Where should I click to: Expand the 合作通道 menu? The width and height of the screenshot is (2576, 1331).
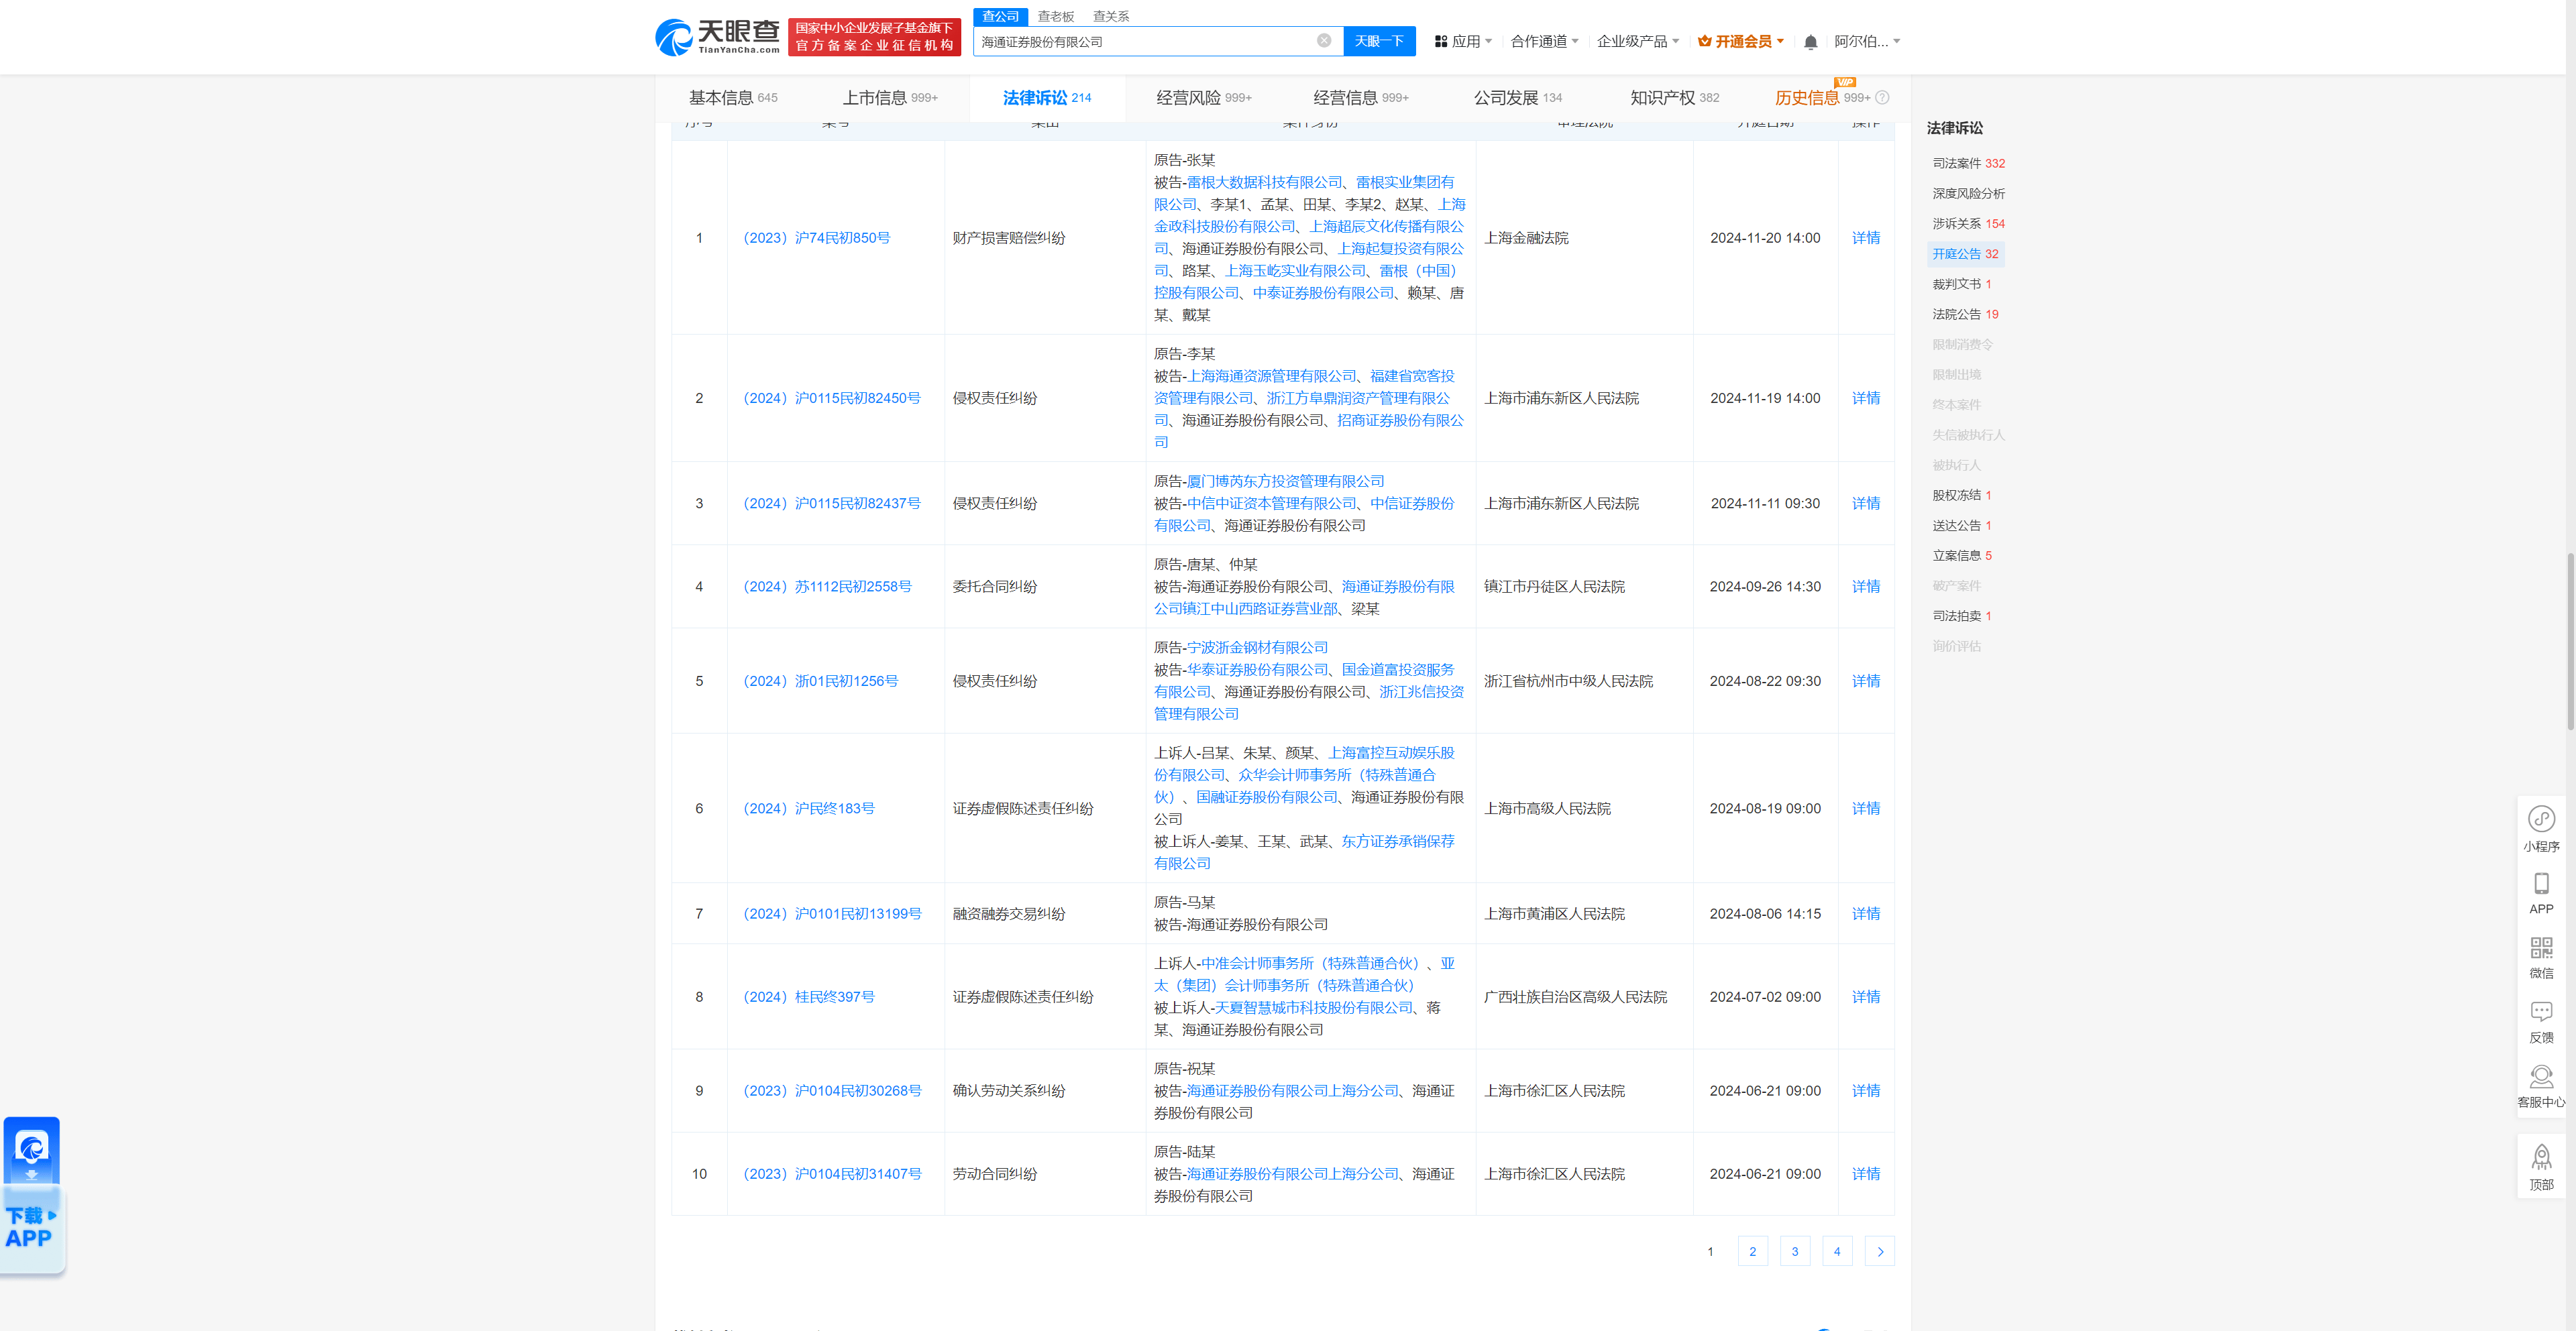coord(1544,41)
